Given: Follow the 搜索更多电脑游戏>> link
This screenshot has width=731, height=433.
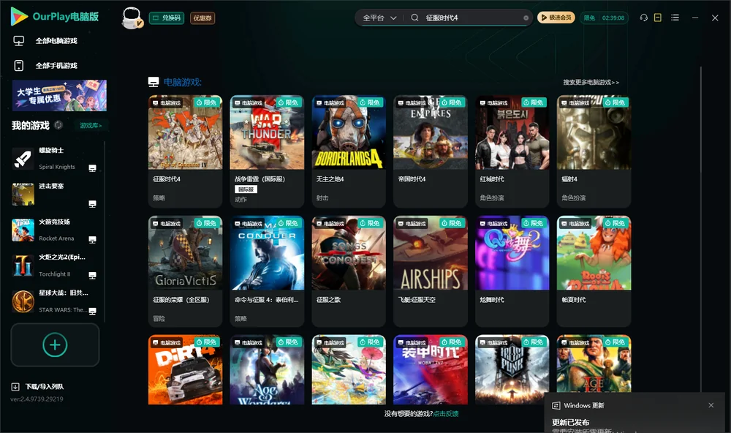Looking at the screenshot, I should click(x=591, y=83).
